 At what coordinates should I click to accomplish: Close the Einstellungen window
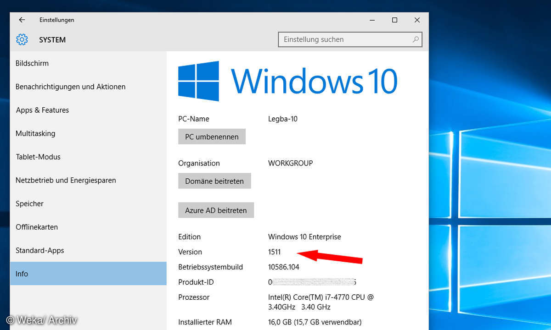pyautogui.click(x=417, y=20)
